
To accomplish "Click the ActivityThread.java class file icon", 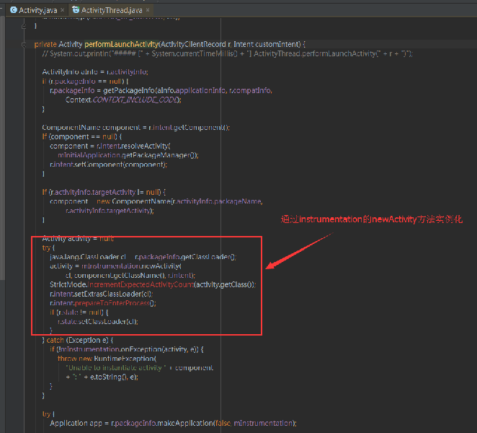I will (x=75, y=9).
